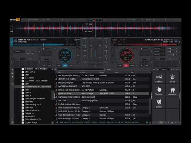Trigger the Air Horn sampler pad
Viewport: 191px width, 143px height.
click(x=159, y=78)
